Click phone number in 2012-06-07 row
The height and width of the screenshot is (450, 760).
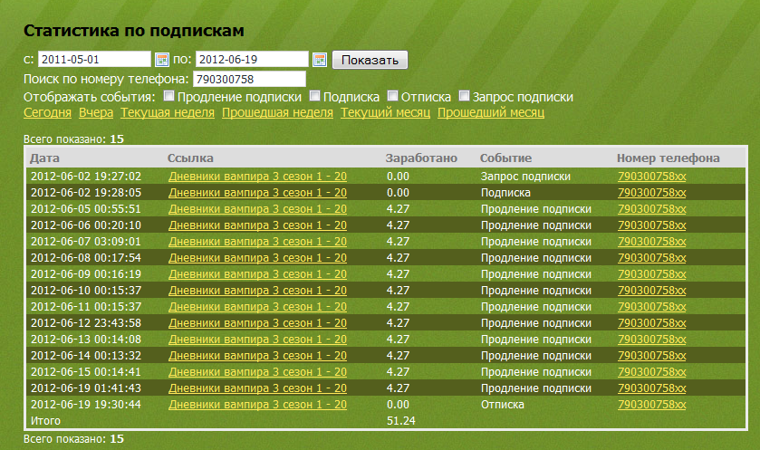coord(652,241)
